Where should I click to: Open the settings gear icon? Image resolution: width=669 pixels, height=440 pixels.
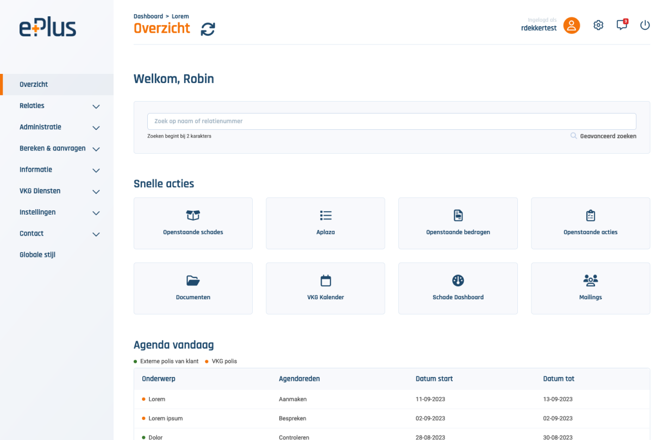(598, 25)
